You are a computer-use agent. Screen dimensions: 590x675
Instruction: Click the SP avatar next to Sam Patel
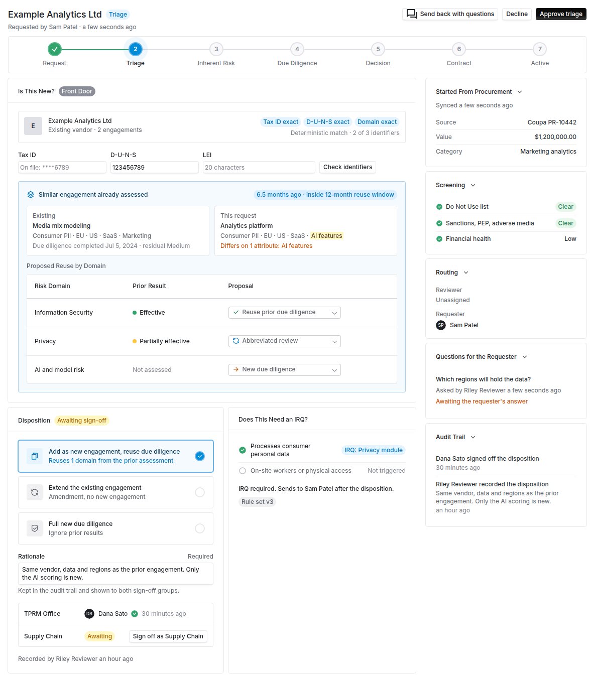(x=441, y=325)
